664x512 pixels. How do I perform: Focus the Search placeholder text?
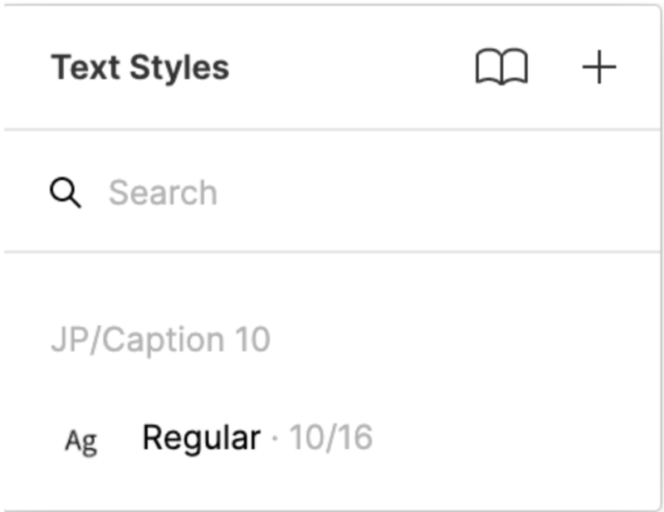click(x=163, y=193)
